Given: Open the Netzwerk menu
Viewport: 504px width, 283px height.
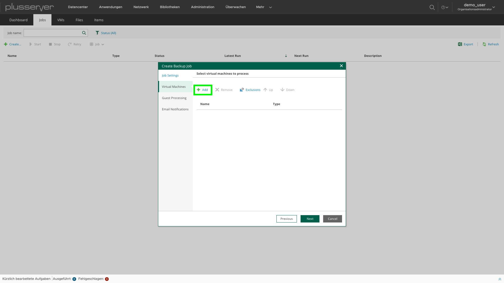Looking at the screenshot, I should (141, 7).
